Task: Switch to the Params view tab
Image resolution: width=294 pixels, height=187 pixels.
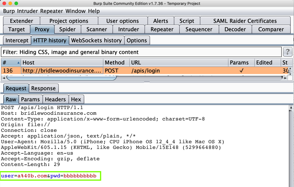Action: coord(30,99)
